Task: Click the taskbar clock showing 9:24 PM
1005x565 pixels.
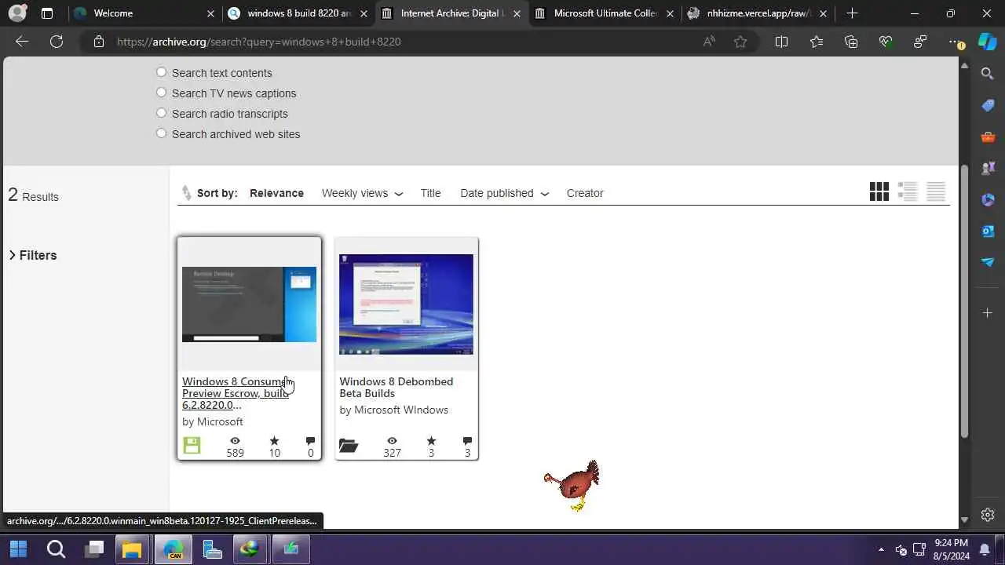Action: click(951, 549)
